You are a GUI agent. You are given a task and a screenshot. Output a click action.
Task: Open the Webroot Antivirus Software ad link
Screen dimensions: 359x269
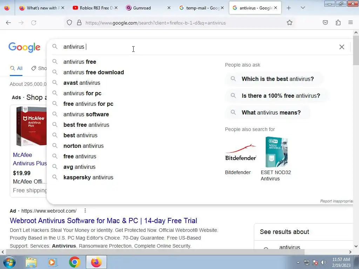tap(103, 221)
